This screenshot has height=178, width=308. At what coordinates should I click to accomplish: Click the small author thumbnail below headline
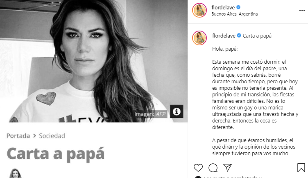pyautogui.click(x=15, y=174)
